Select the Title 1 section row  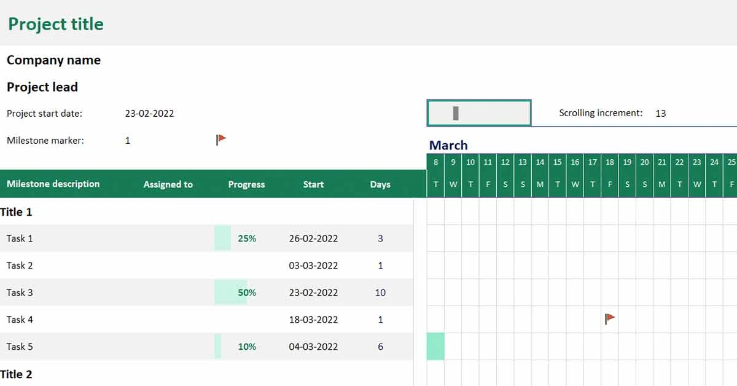click(15, 211)
